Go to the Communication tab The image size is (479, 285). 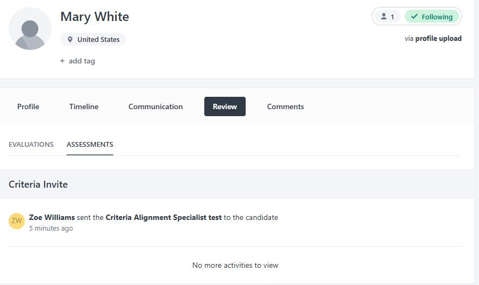[x=155, y=106]
